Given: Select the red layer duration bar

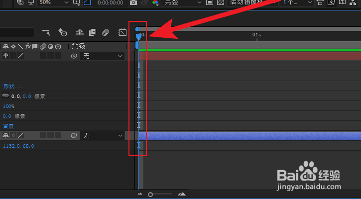Looking at the screenshot, I should (250, 56).
